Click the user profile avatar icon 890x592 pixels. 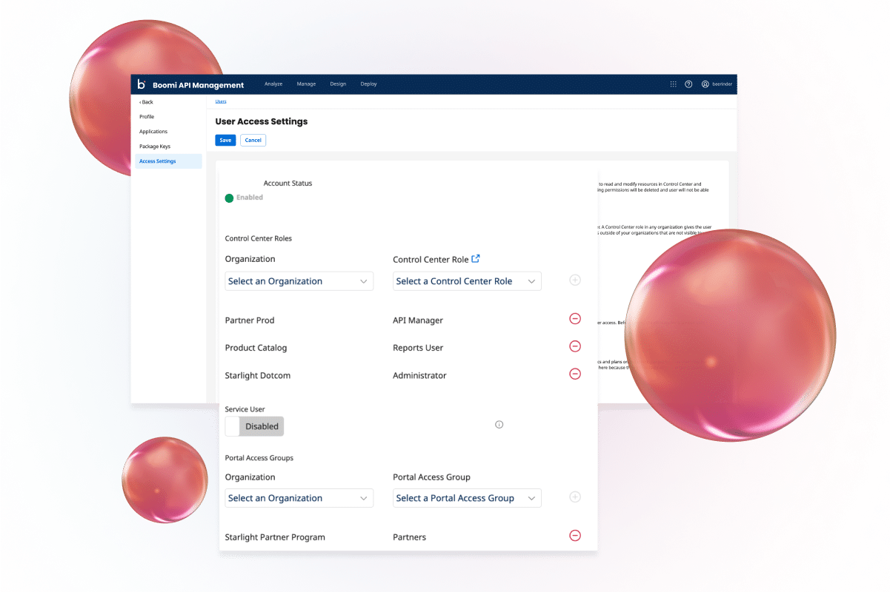pyautogui.click(x=705, y=84)
